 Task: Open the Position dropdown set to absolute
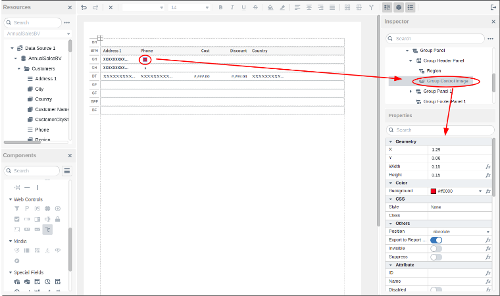pyautogui.click(x=461, y=232)
